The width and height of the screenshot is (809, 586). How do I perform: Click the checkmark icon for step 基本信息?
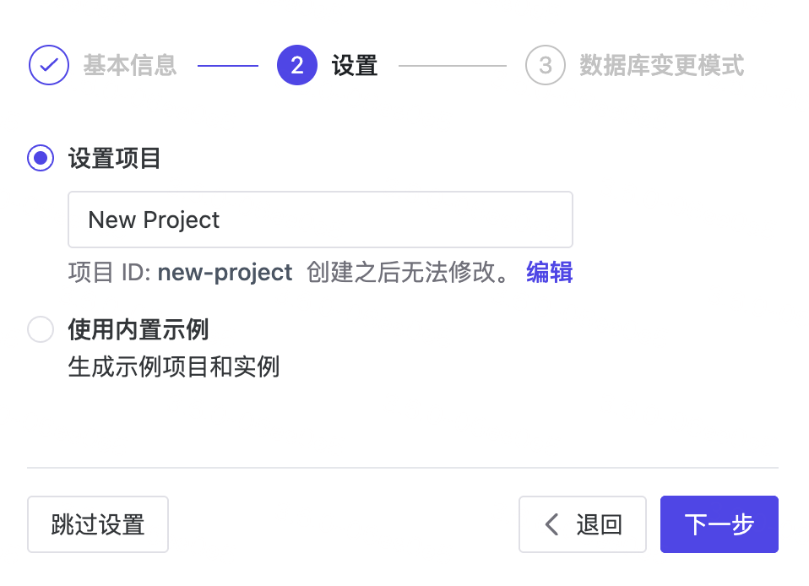(49, 65)
